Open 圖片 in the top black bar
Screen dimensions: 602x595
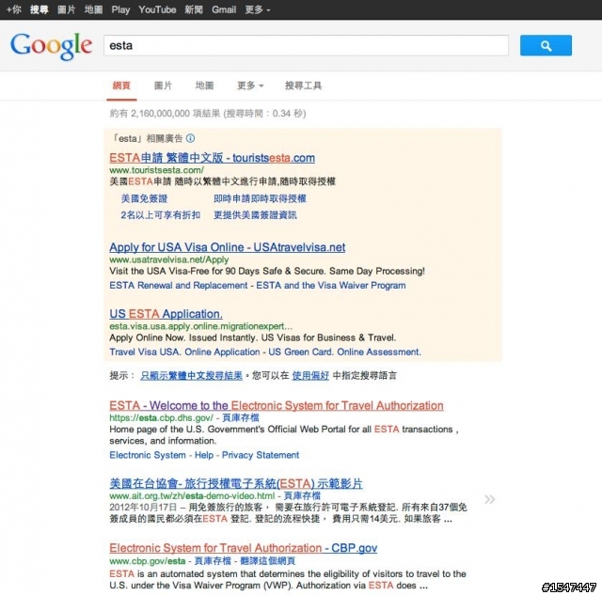[x=67, y=9]
